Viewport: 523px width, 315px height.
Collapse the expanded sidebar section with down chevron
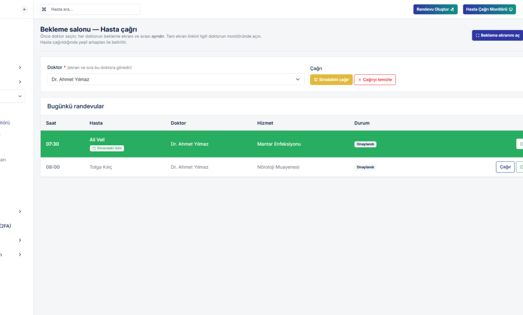point(20,96)
